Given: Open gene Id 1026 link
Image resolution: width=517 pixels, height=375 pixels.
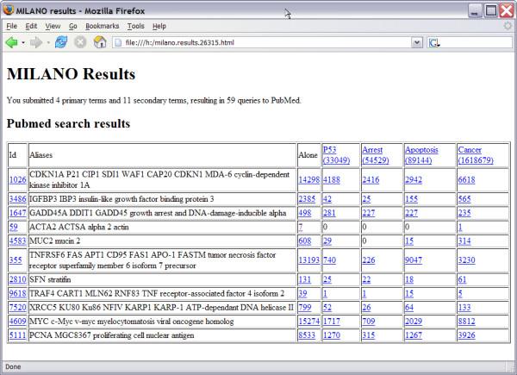Looking at the screenshot, I should 18,180.
